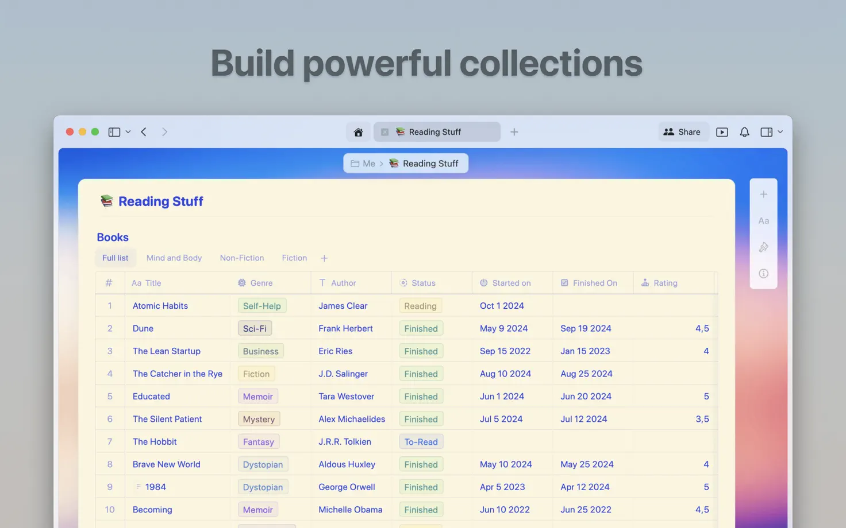Click insert plus in side toolbar
The height and width of the screenshot is (528, 846).
763,195
